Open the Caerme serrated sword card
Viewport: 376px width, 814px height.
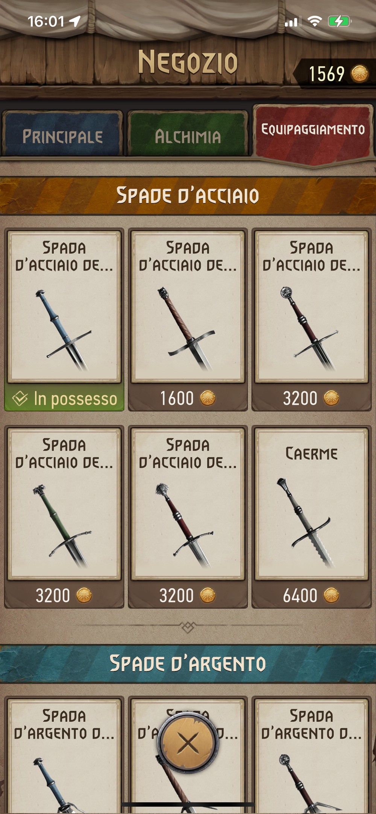pyautogui.click(x=311, y=503)
